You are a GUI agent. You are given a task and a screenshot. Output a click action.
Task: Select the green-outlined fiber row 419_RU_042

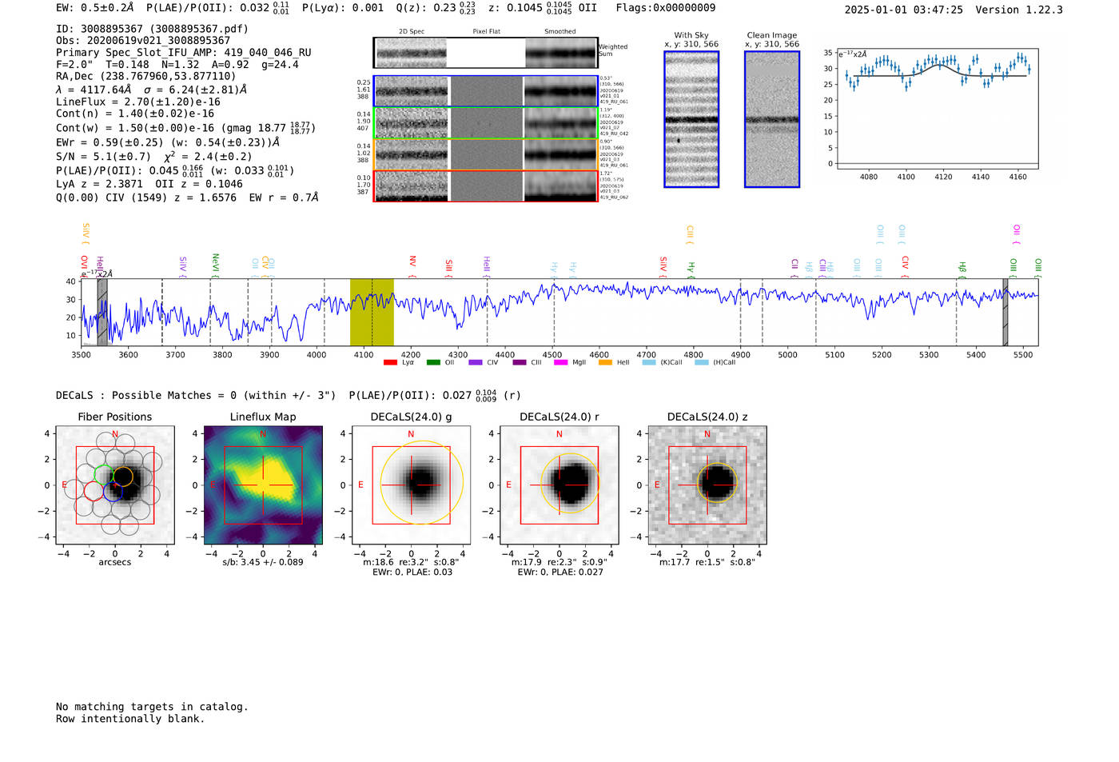pos(486,123)
